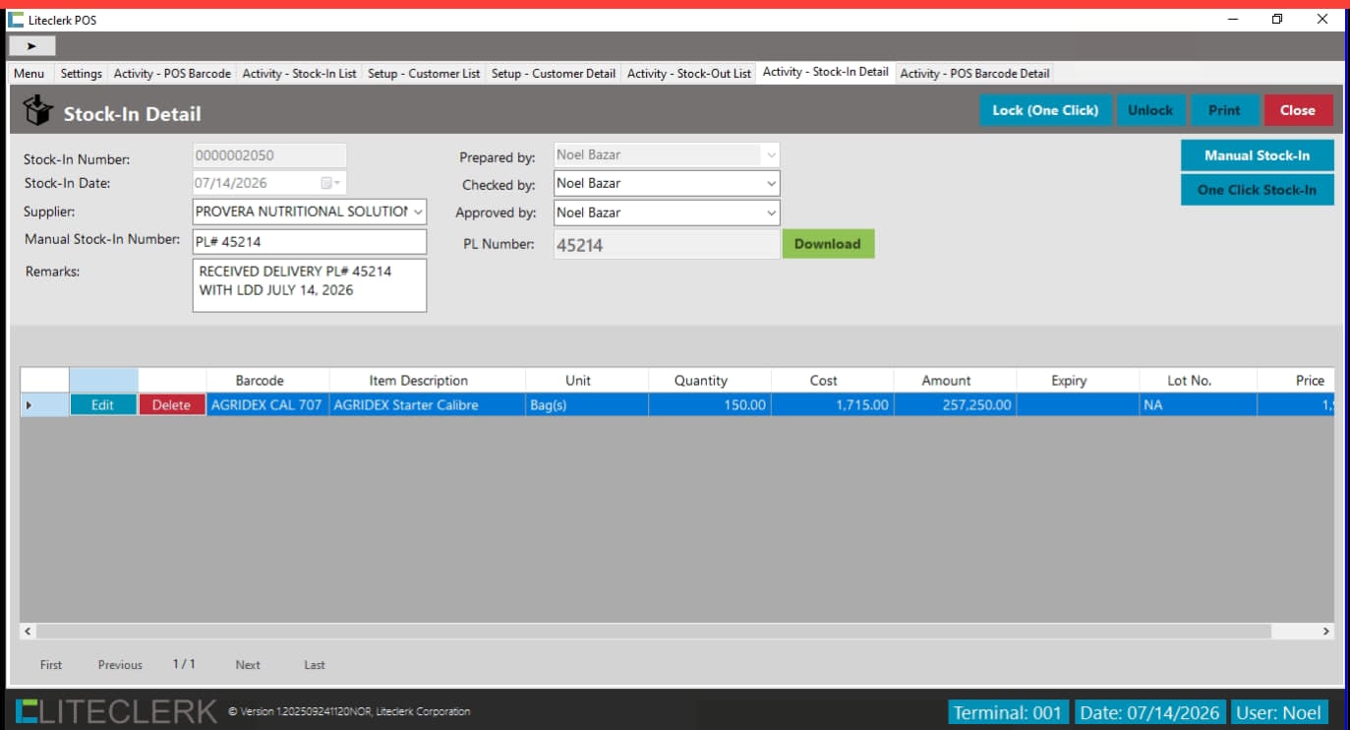Click the 1,715.00 cost cell

click(x=832, y=405)
